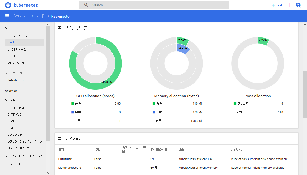Open ディスカバリーとロード バランシング section
Viewport: 307px width, 175px height.
[25, 156]
